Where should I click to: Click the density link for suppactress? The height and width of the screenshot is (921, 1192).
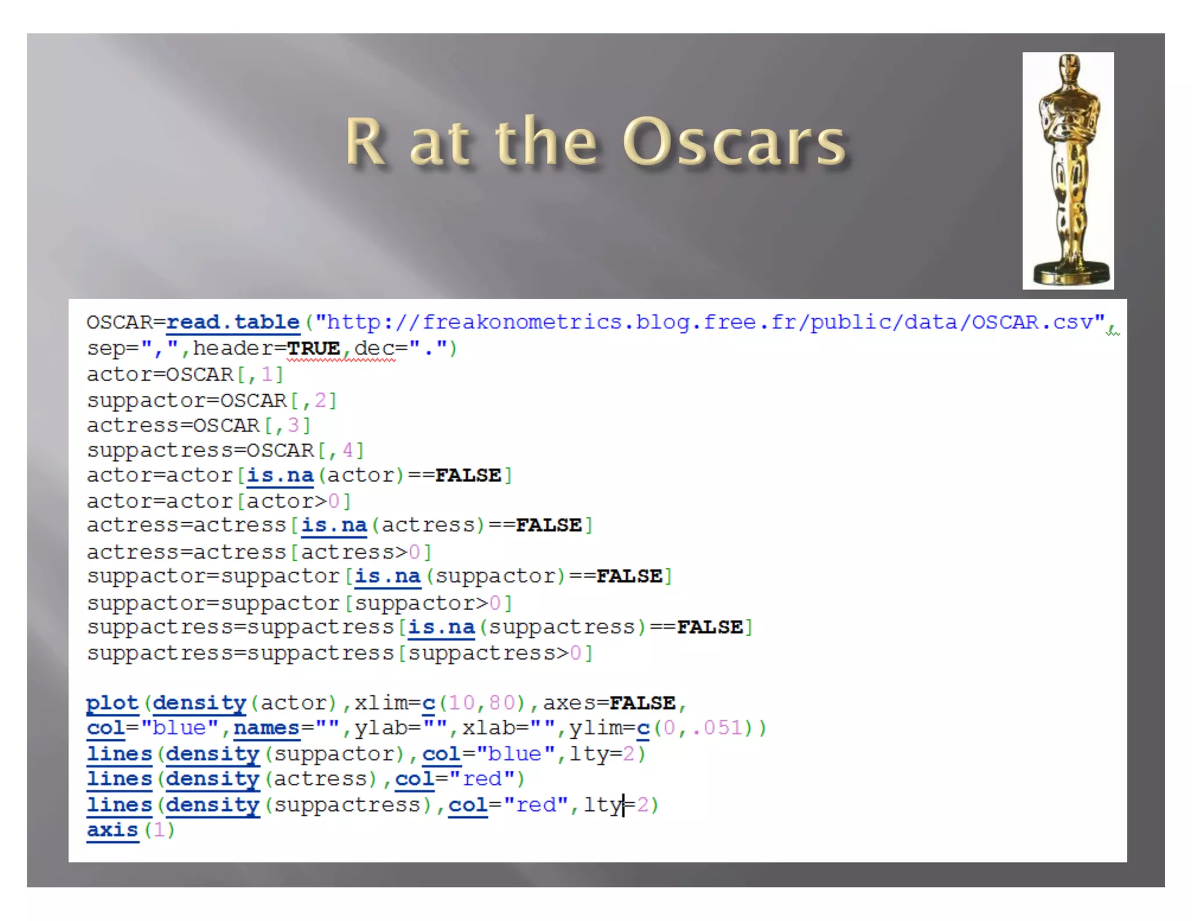(x=212, y=805)
